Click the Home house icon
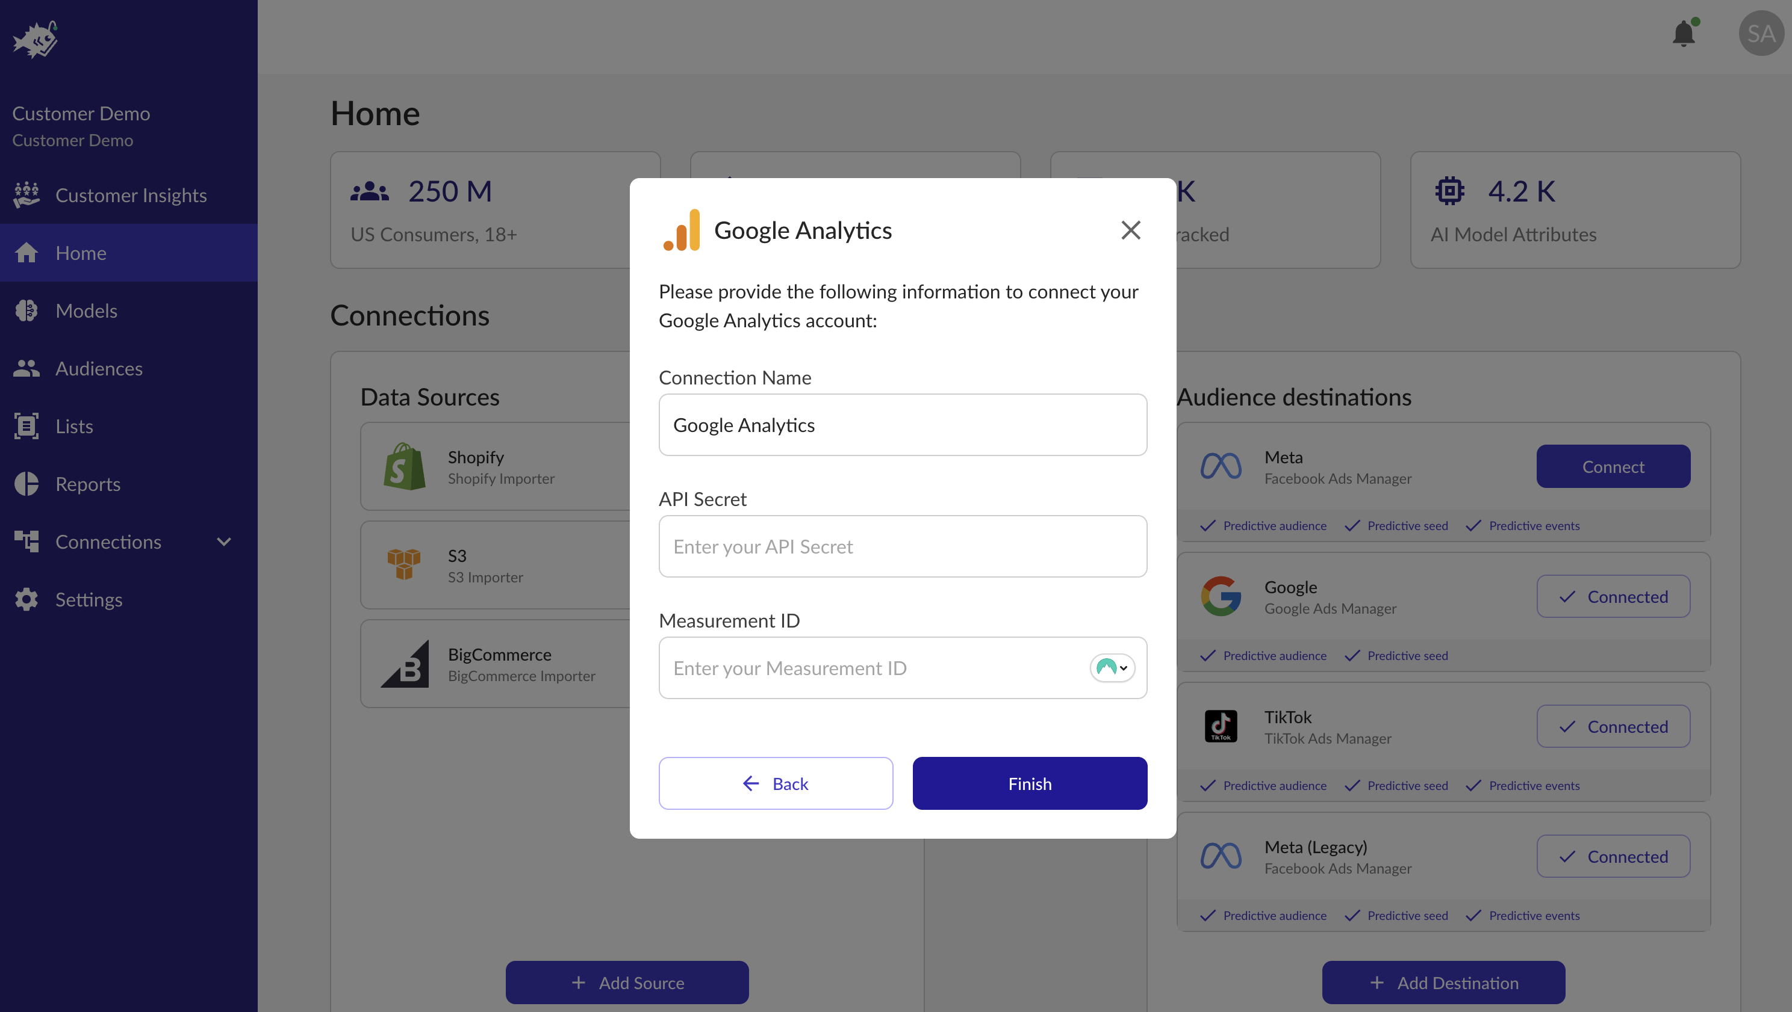1792x1012 pixels. [26, 252]
